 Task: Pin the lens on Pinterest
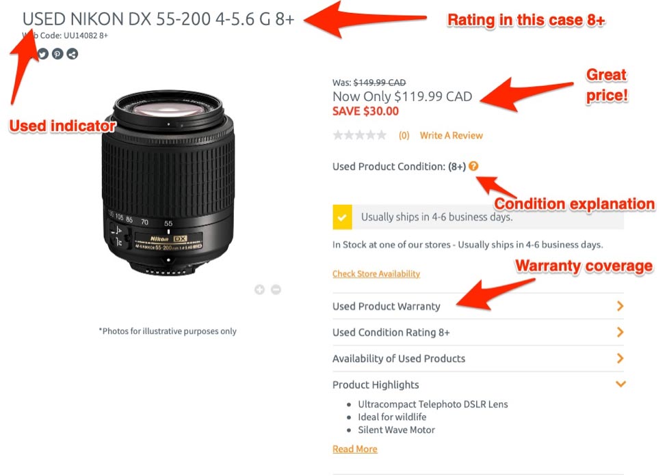click(x=57, y=54)
